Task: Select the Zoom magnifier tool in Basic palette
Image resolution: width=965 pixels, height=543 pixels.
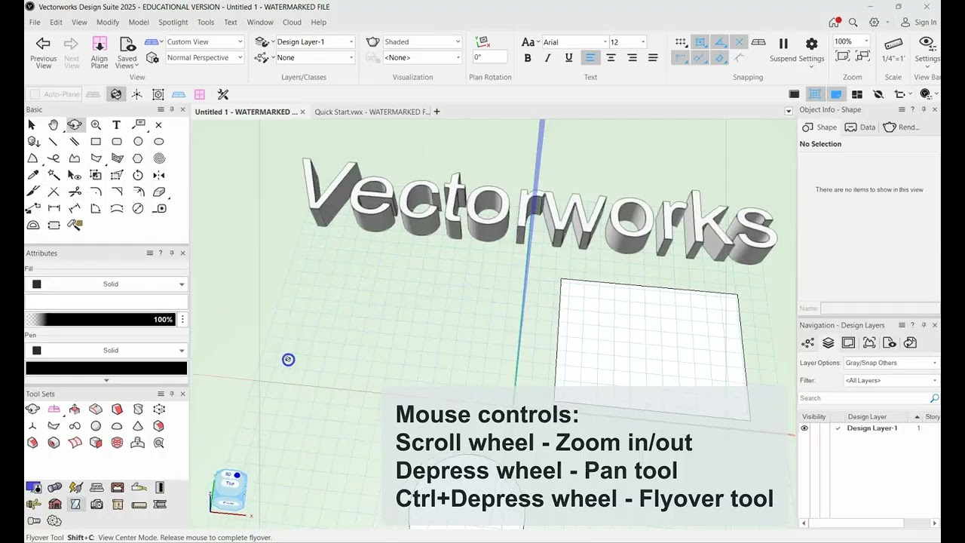Action: coord(96,125)
